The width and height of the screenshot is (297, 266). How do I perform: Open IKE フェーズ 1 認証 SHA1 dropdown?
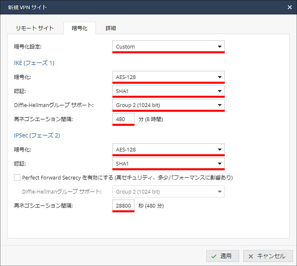pos(169,91)
